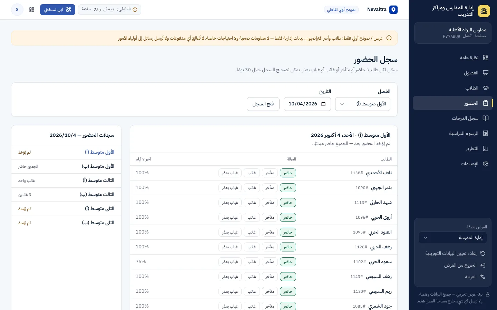Click workspace card مدارس الرواد الأهلية

click(x=453, y=33)
